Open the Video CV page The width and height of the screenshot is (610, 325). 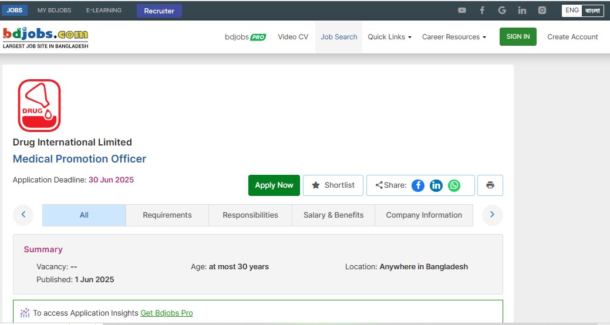pyautogui.click(x=293, y=37)
